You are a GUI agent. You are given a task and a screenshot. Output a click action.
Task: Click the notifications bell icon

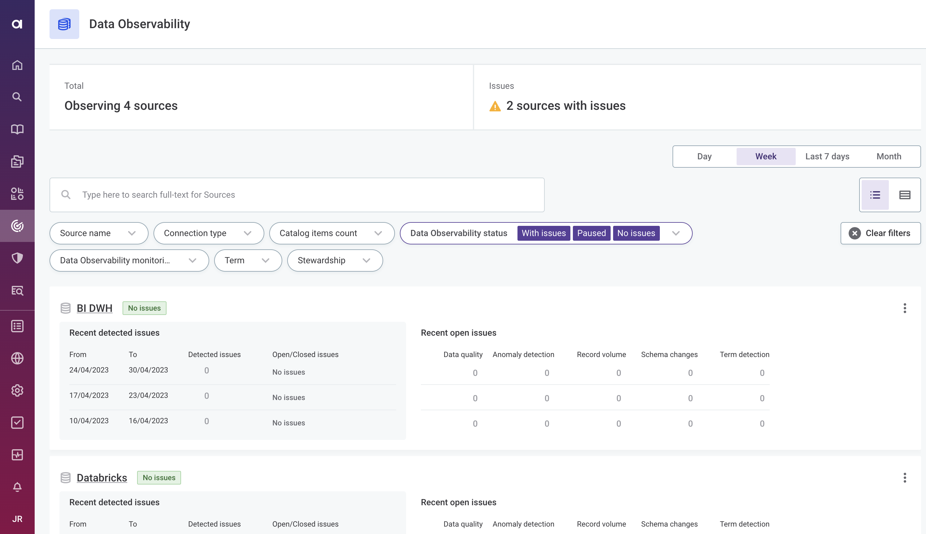pos(17,487)
